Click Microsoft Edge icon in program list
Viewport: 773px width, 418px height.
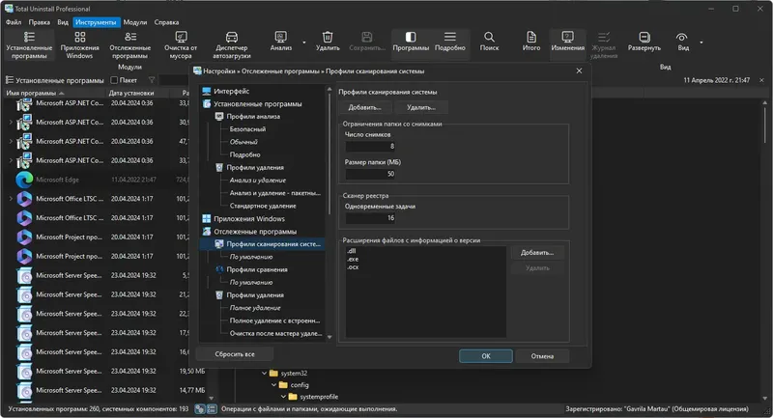(x=24, y=180)
